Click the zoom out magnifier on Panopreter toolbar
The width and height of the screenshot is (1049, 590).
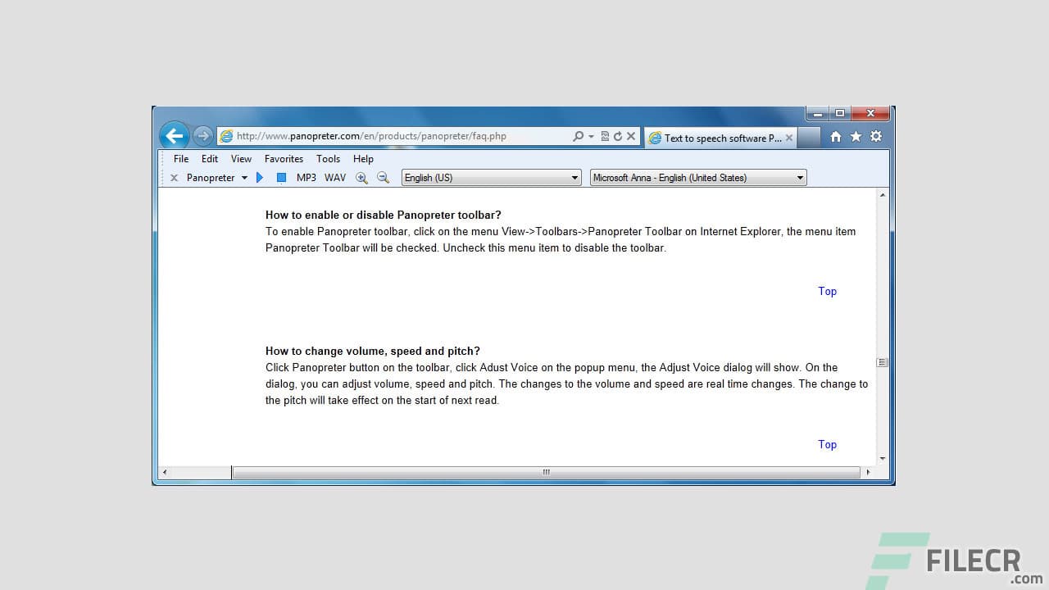[383, 178]
